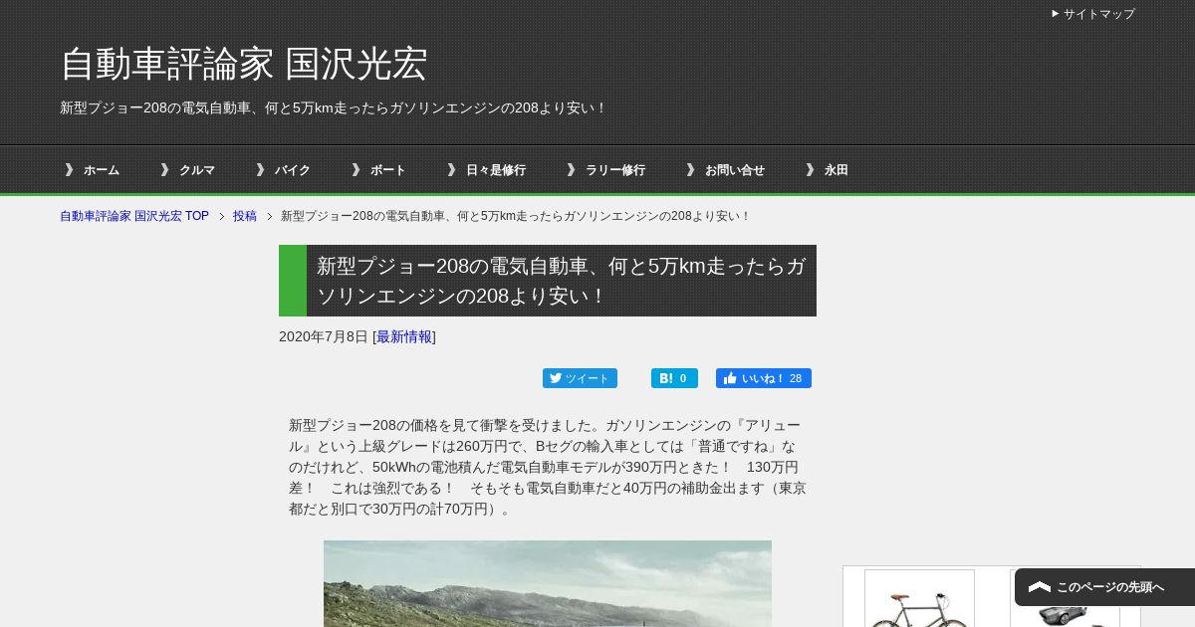
Task: Click the Twitter bird icon
Action: coord(556,378)
